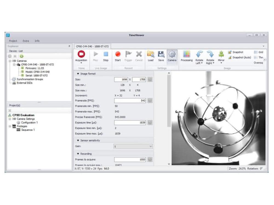Image resolution: width=274 pixels, height=205 pixels.
Task: Click the settings panel scroll down arrow
Action: (169, 164)
